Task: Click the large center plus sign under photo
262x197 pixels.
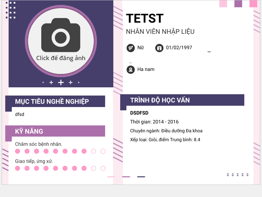Action: [x=61, y=82]
